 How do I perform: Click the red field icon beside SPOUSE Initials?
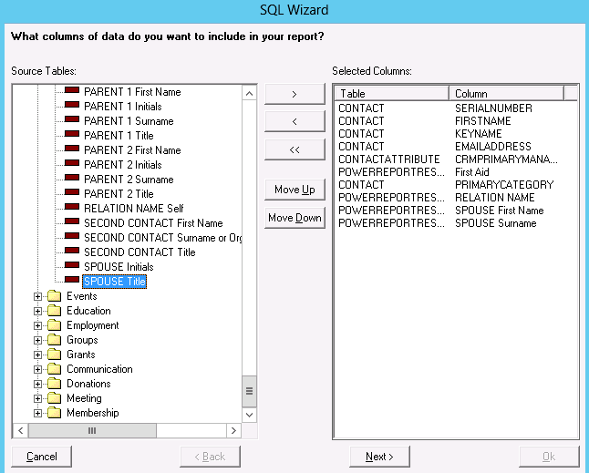click(71, 267)
